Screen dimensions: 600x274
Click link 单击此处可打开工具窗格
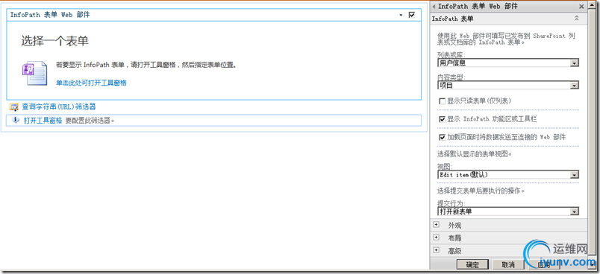click(x=91, y=83)
